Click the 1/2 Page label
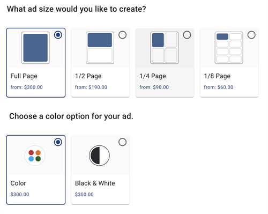This screenshot has height=214, width=268. click(88, 76)
